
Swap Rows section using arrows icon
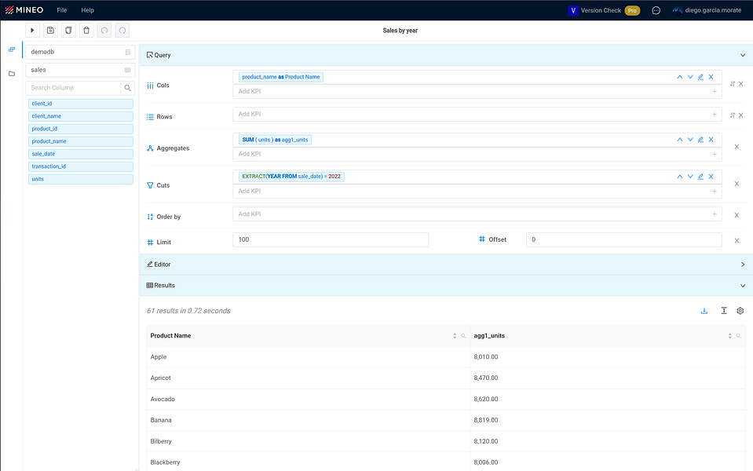(733, 115)
